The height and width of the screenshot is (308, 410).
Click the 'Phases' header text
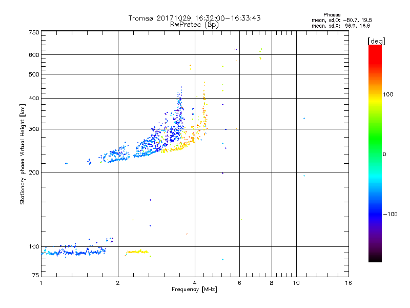(332, 15)
